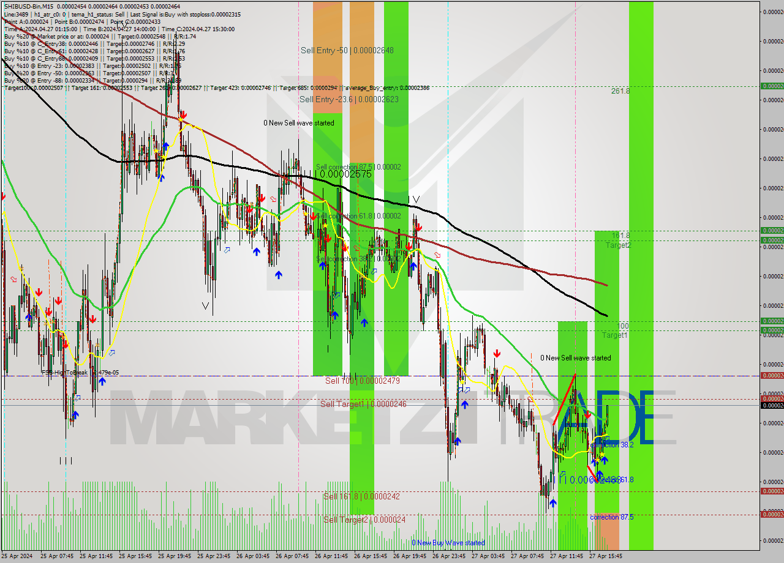Click the '26 Apr 11:45' time axis label
784x563 pixels.
[331, 556]
